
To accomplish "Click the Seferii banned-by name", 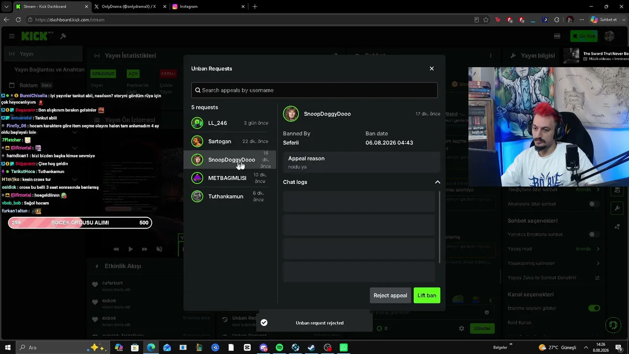I will pos(291,143).
